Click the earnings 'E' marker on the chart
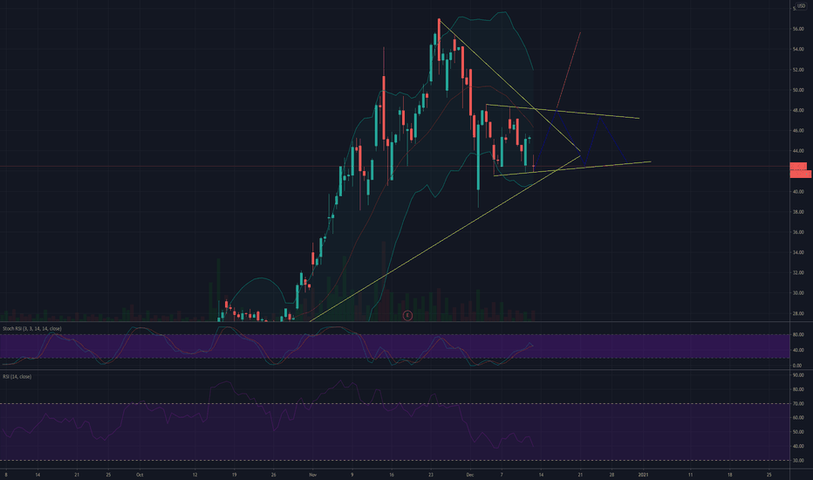 [x=407, y=315]
